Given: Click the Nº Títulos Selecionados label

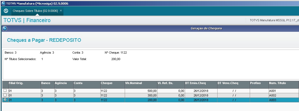Looking at the screenshot, I should click(20, 59).
